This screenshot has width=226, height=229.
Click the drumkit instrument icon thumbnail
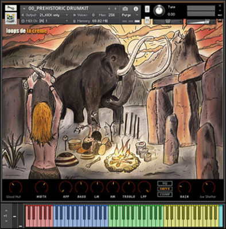tap(11, 18)
